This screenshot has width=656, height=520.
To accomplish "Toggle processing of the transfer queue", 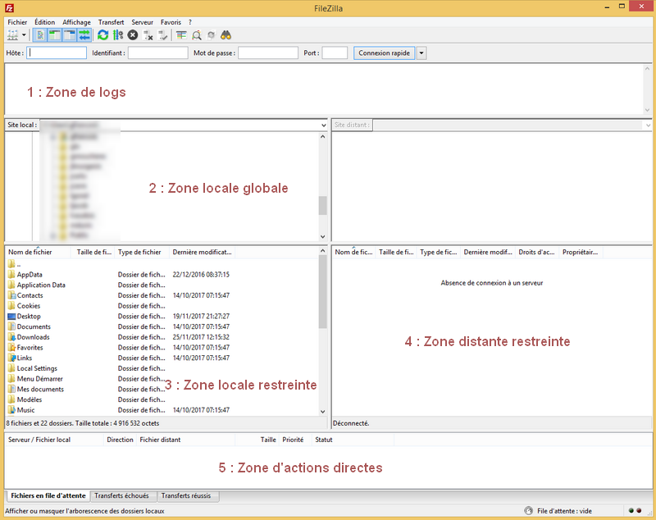I will (116, 34).
